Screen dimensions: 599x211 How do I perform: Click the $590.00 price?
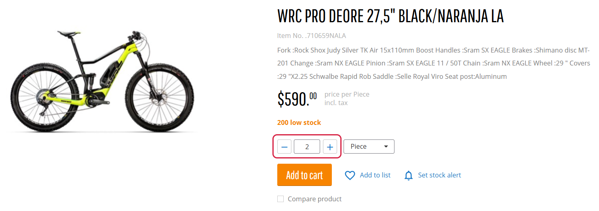click(x=297, y=99)
